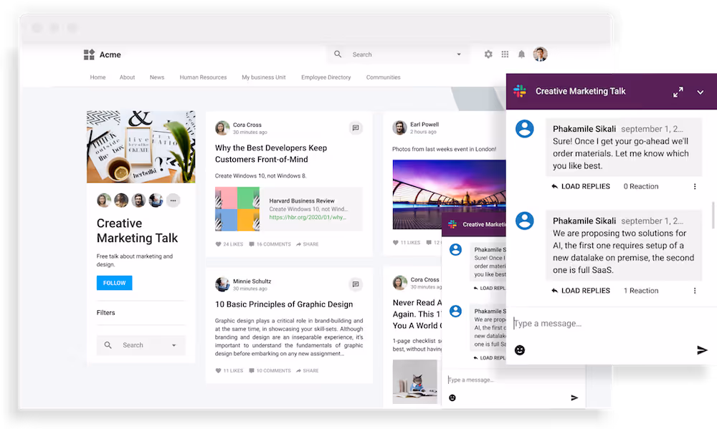Image resolution: width=717 pixels, height=429 pixels.
Task: Open Employee Directory nav item
Action: pos(326,77)
